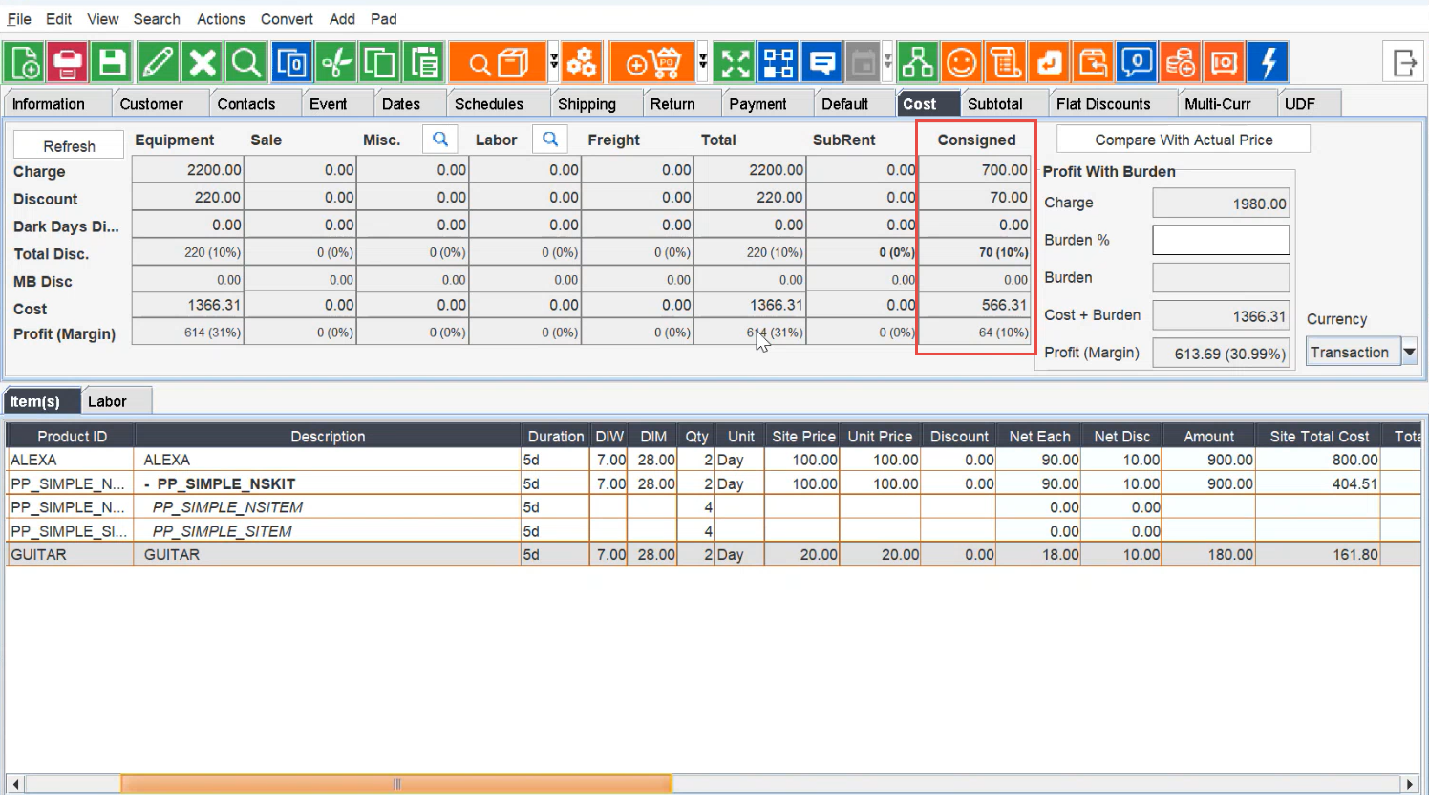1429x795 pixels.
Task: Open the Transaction currency dropdown
Action: coord(1409,353)
